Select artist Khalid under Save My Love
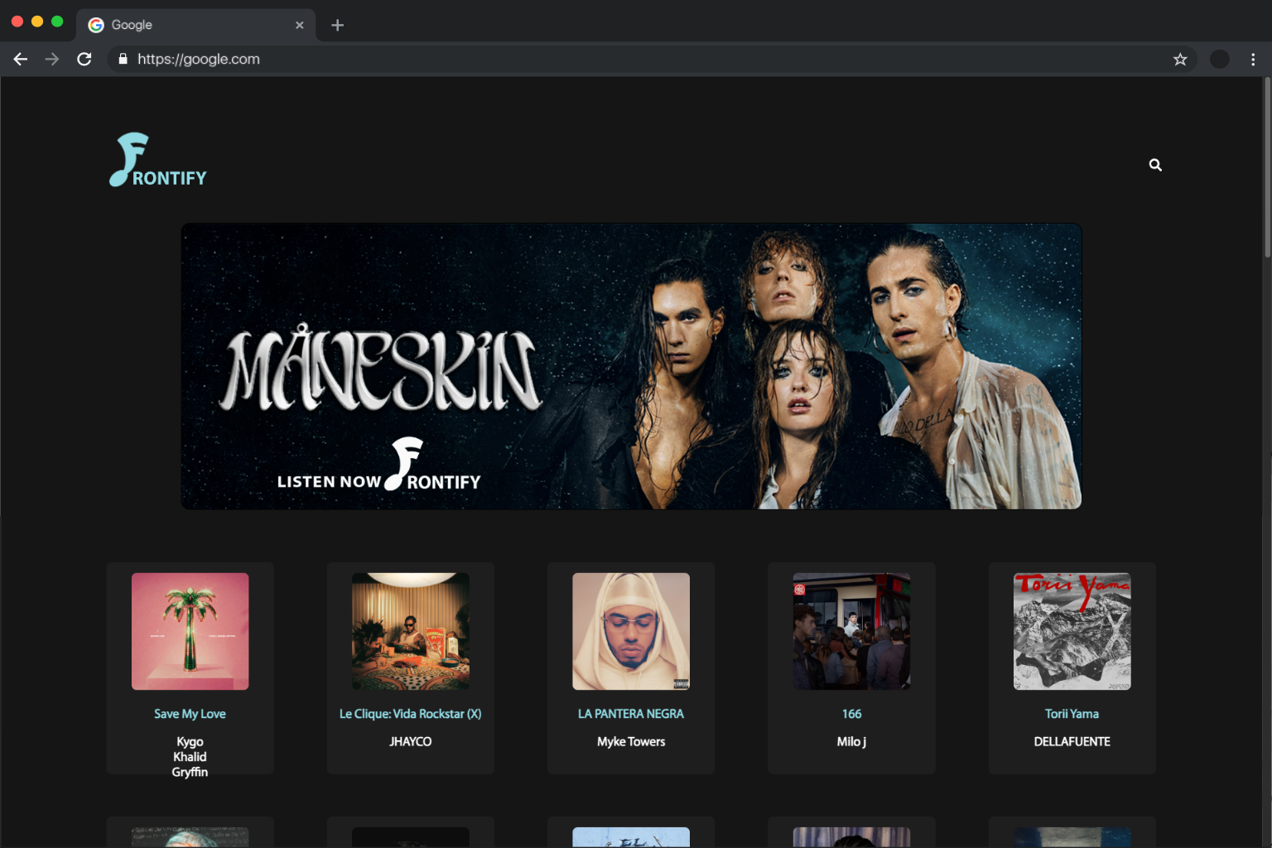The height and width of the screenshot is (848, 1272). coord(190,757)
